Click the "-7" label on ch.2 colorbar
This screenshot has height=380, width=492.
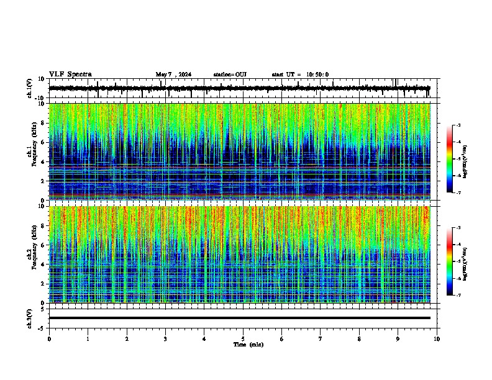tap(458, 295)
